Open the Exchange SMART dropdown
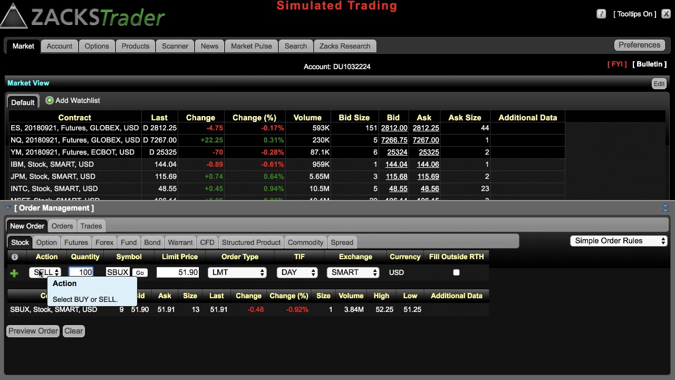Viewport: 675px width, 380px height. pos(353,272)
